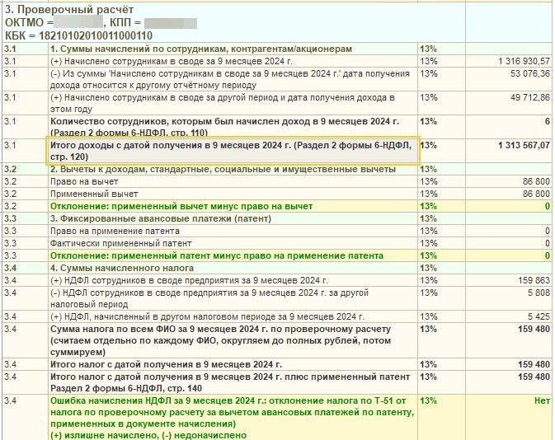Click highlighted cell 'Итого доходы с датой получения'

point(233,151)
